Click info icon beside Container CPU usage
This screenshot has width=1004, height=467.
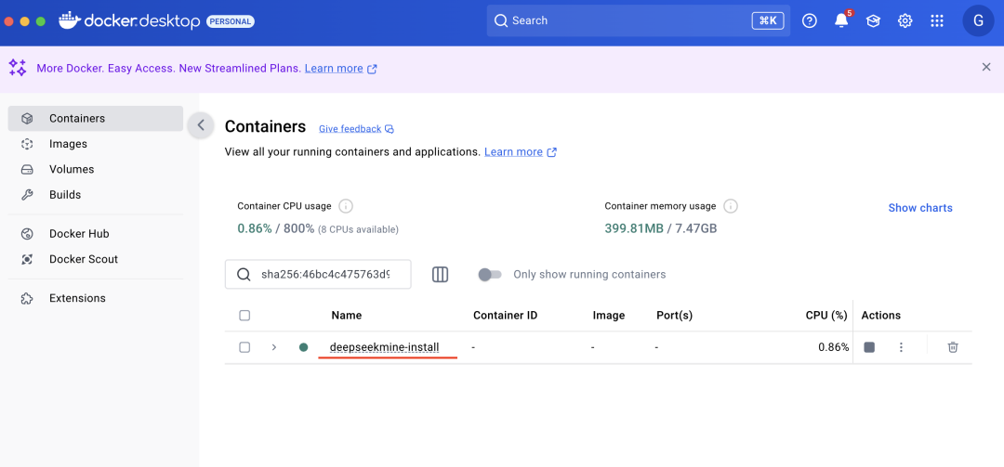[x=346, y=206]
